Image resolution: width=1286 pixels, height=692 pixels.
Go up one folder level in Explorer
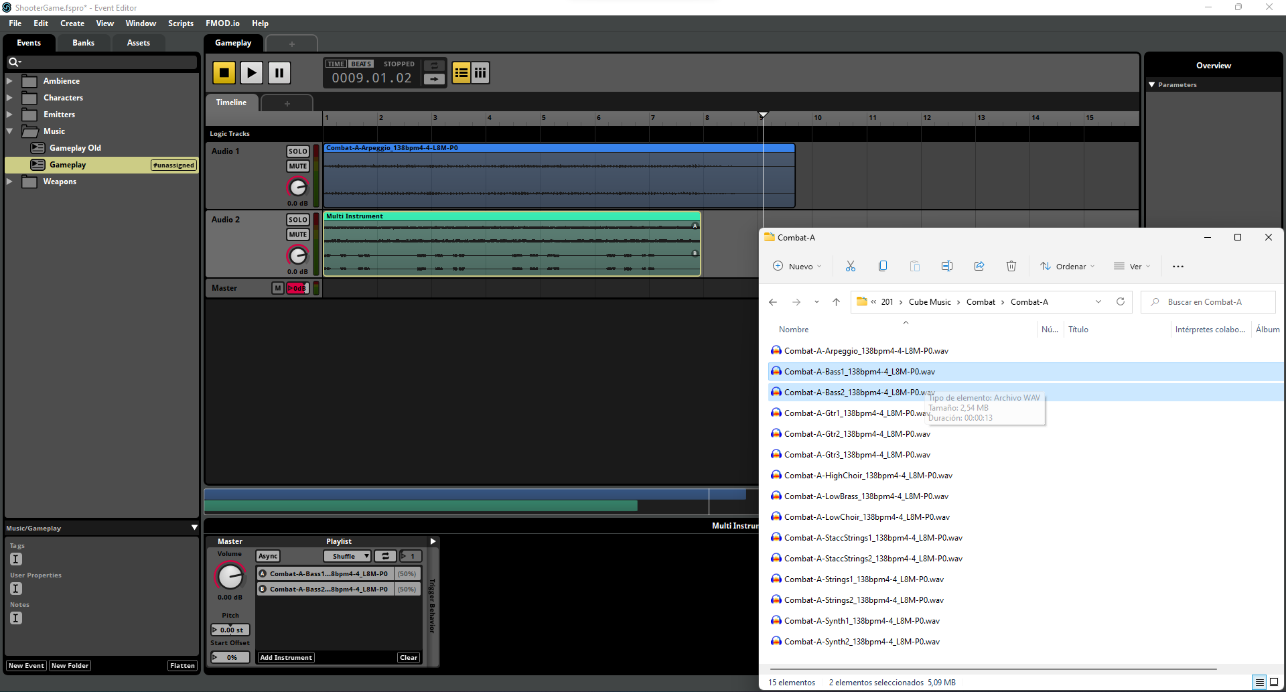tap(836, 302)
